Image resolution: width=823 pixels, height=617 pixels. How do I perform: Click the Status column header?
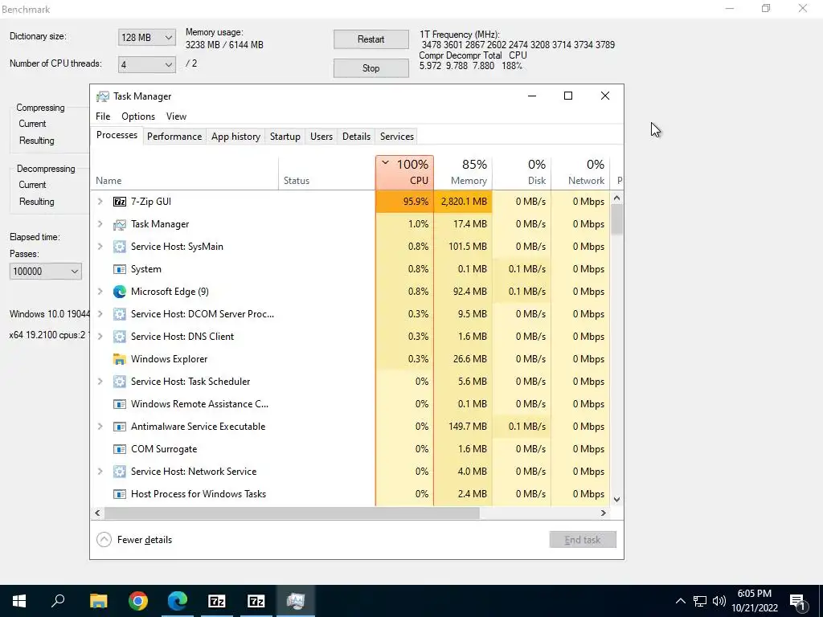tap(327, 173)
